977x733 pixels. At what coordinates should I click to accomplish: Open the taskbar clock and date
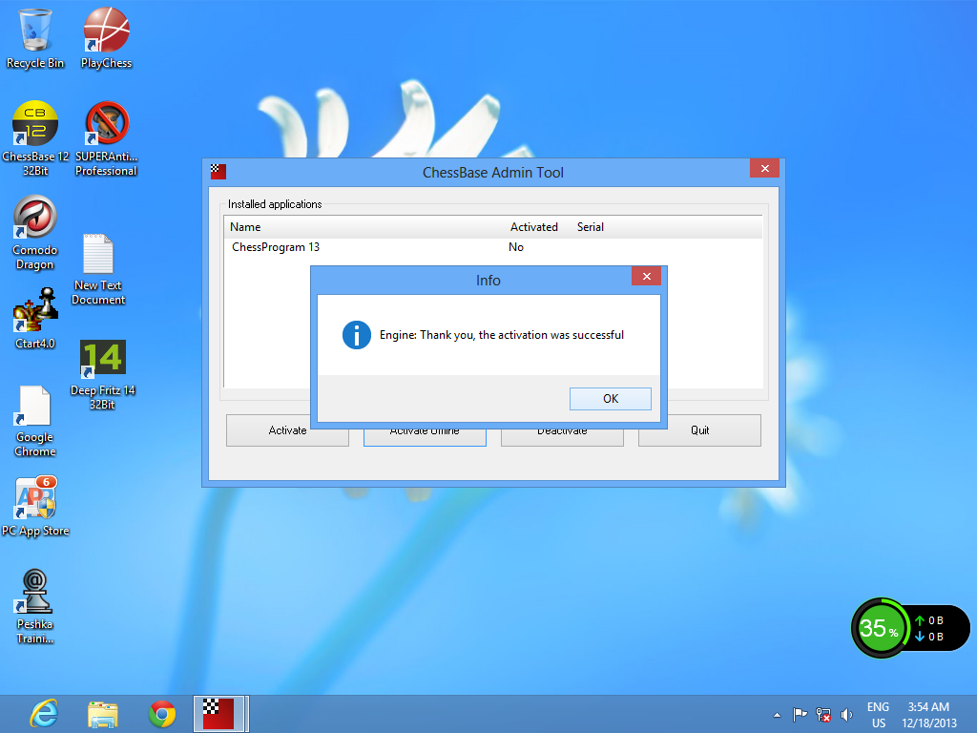click(x=928, y=715)
